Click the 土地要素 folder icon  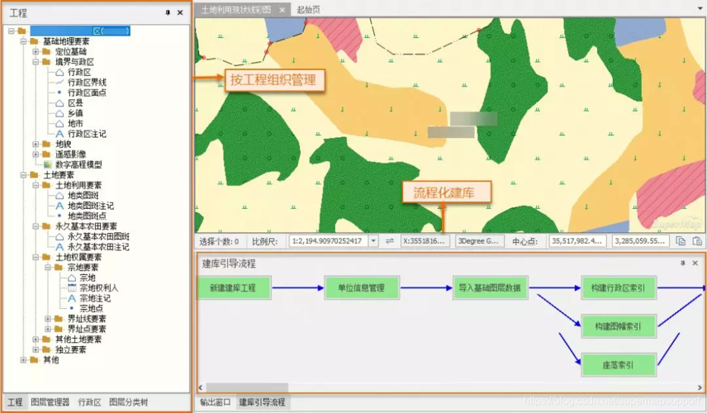coord(34,175)
